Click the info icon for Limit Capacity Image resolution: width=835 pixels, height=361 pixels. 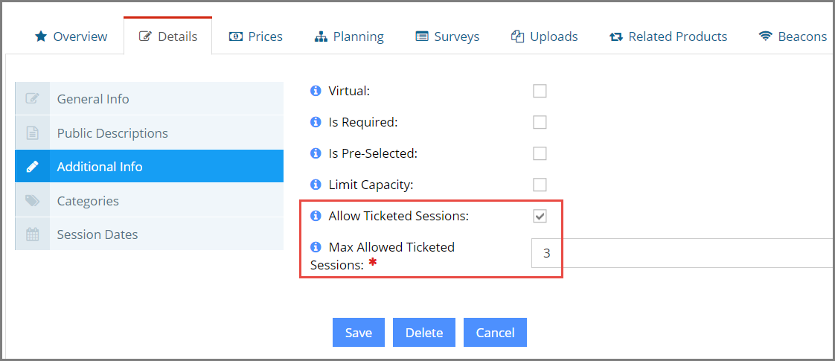(x=316, y=185)
